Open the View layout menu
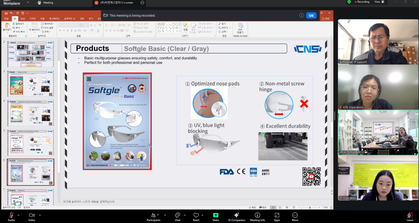Screen dimensions: 419x223 pyautogui.click(x=379, y=2)
